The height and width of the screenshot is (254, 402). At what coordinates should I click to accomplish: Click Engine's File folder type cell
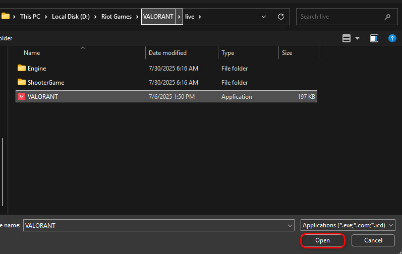235,69
